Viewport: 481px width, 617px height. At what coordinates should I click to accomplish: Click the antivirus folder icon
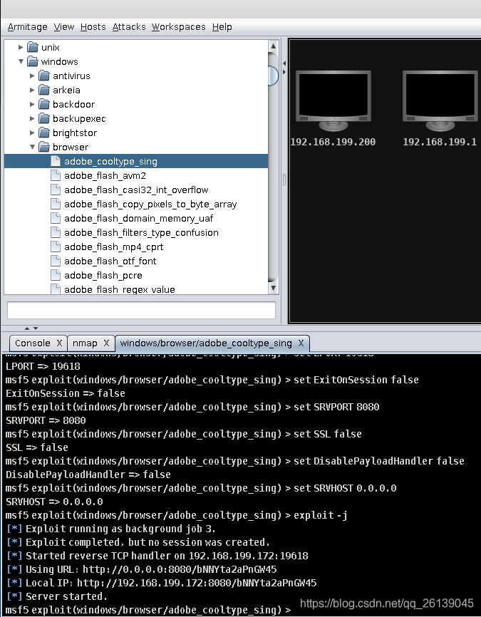[44, 76]
